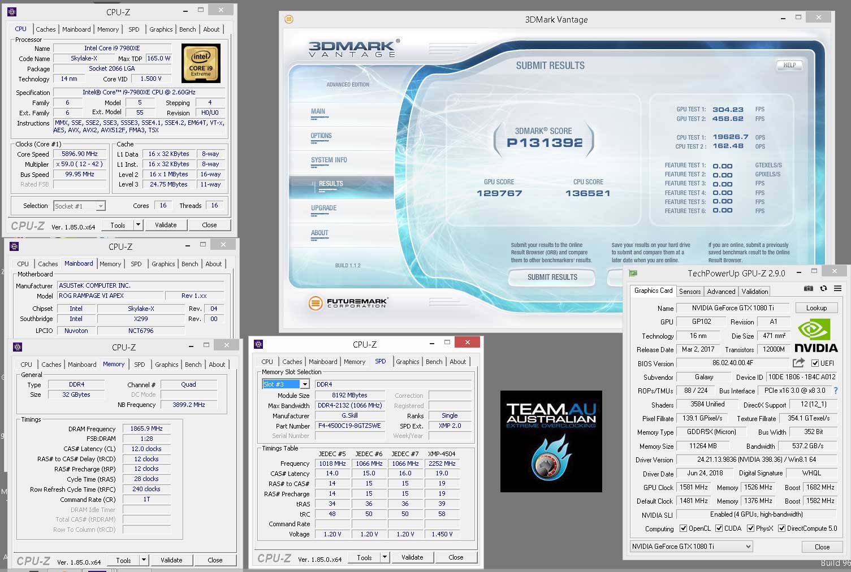Click the ROG RAMPAGE VI APEX model field
The height and width of the screenshot is (572, 851).
coord(110,296)
